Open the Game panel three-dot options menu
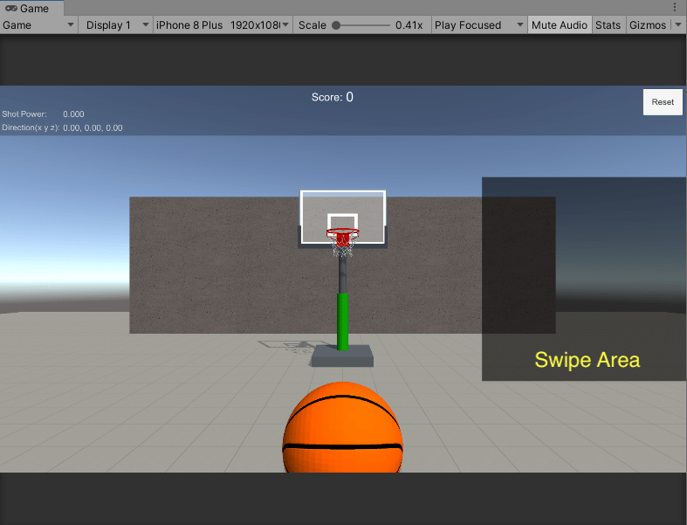This screenshot has width=687, height=525. click(x=675, y=8)
